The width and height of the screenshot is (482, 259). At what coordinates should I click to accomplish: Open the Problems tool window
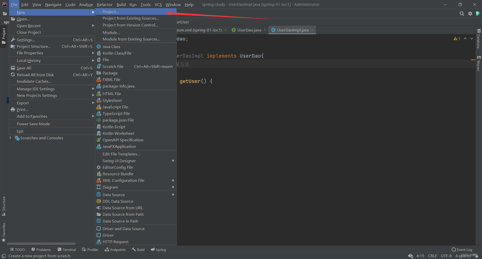(x=41, y=250)
